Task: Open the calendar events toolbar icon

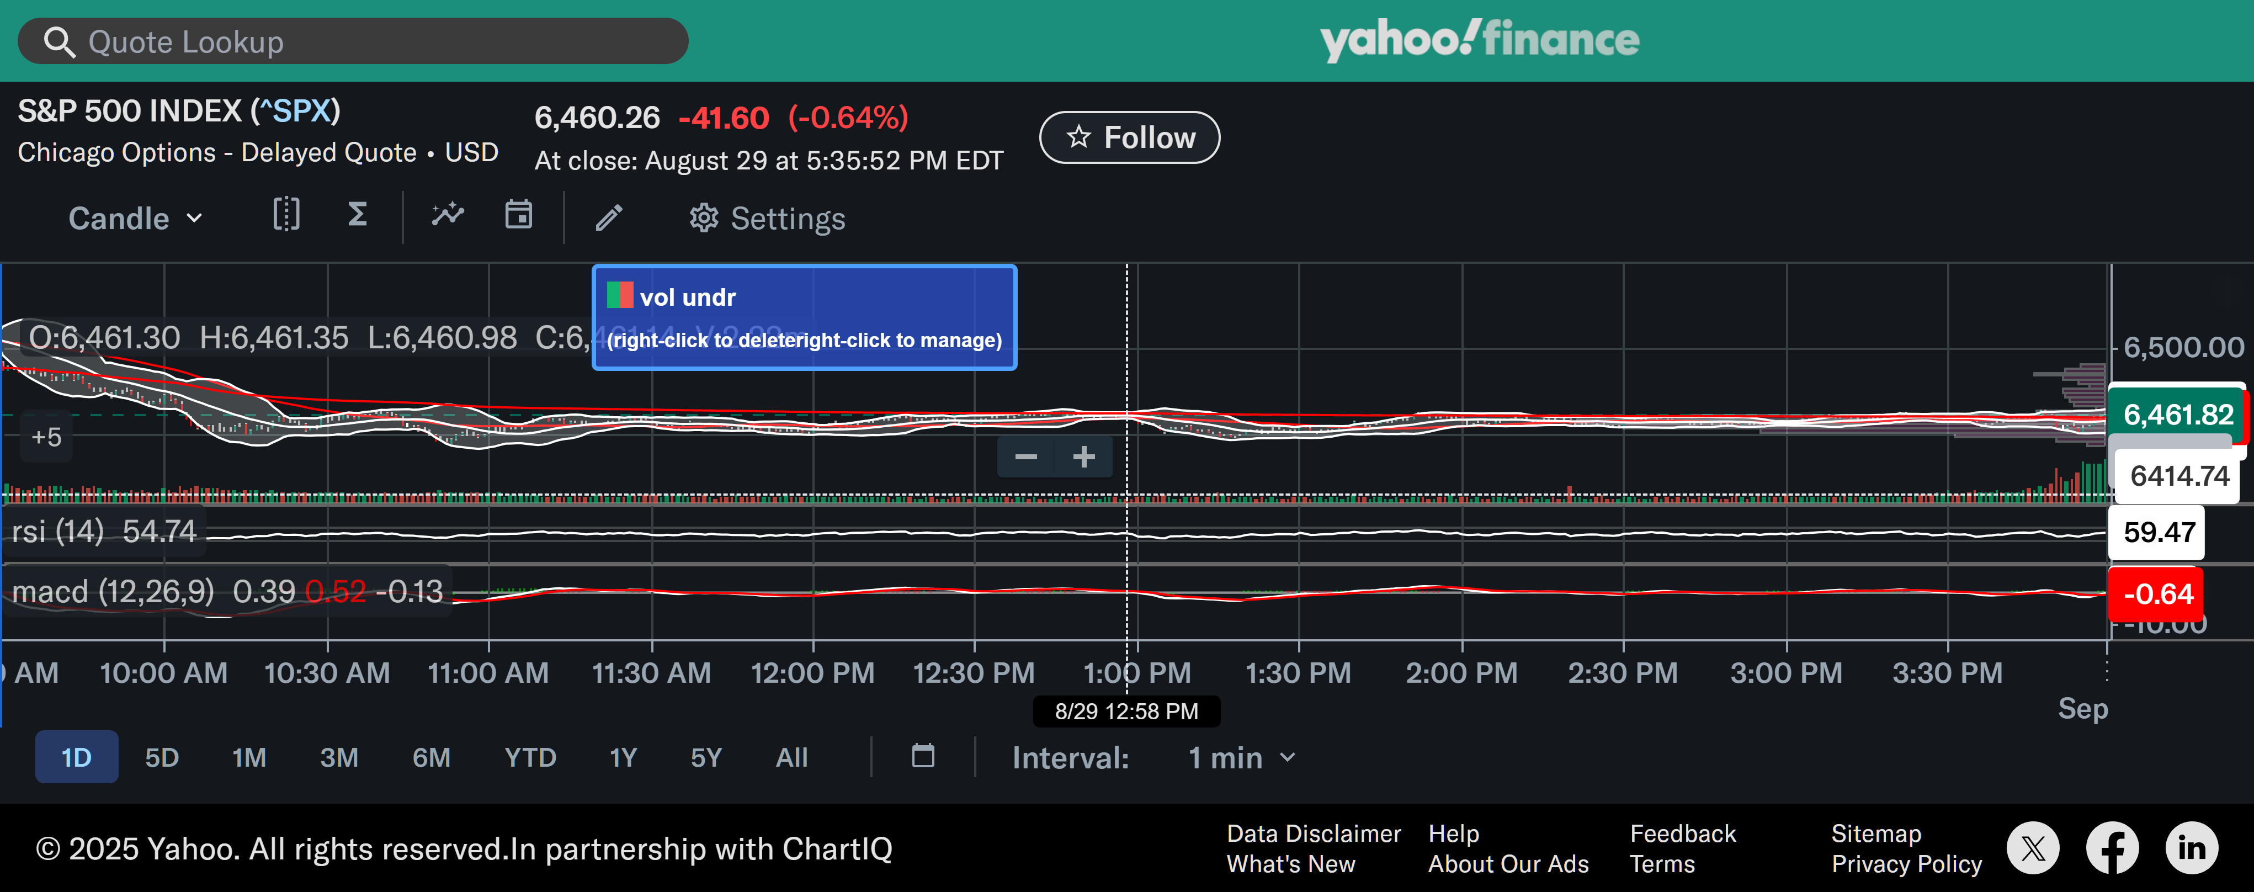Action: 518,215
